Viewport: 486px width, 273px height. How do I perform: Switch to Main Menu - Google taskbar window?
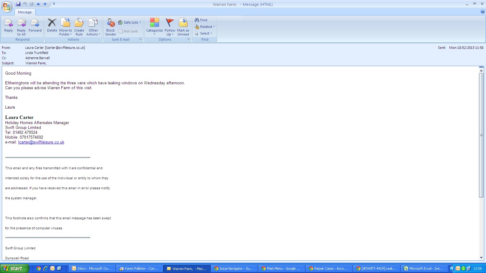coord(282,268)
